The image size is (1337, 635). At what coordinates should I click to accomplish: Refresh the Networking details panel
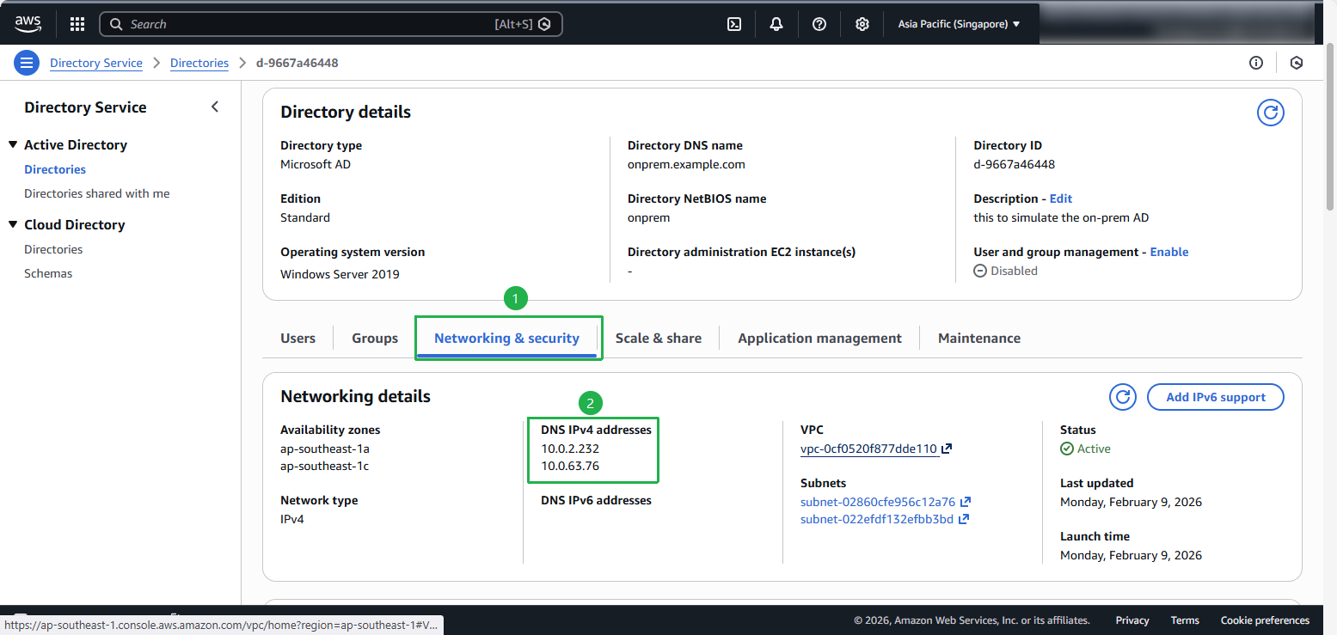click(1122, 397)
